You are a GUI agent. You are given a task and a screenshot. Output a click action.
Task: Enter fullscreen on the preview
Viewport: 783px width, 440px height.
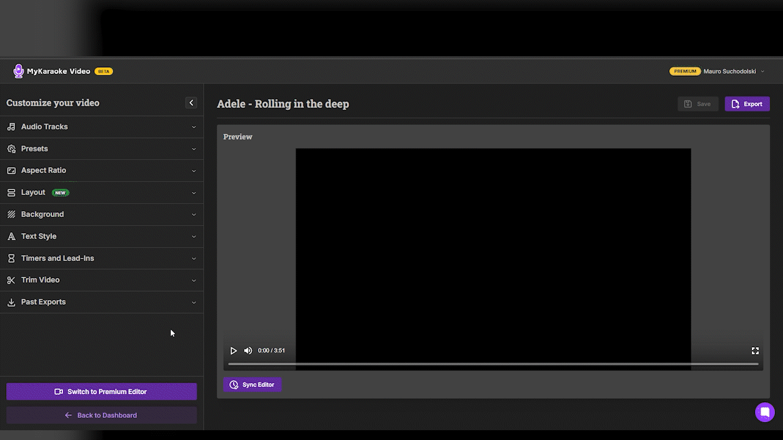[755, 351]
